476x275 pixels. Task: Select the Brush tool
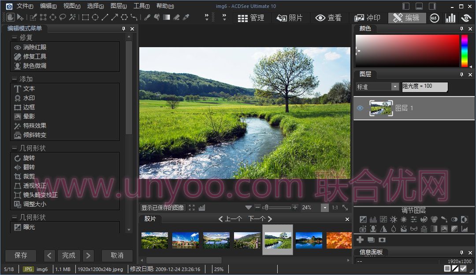pyautogui.click(x=147, y=17)
